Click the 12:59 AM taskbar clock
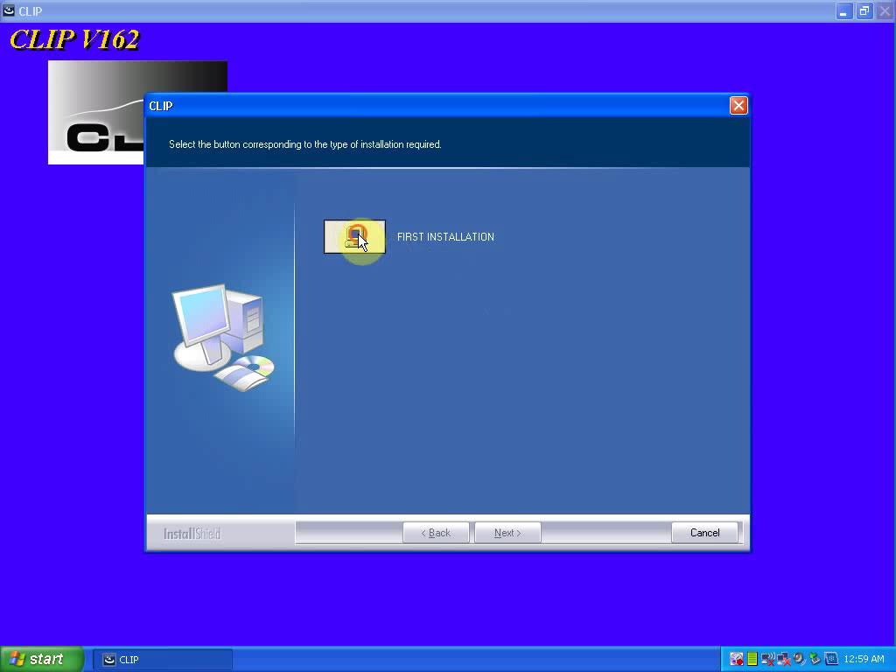Viewport: 896px width, 672px height. point(864,659)
